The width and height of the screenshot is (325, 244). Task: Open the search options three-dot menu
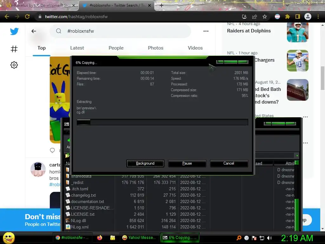[206, 31]
